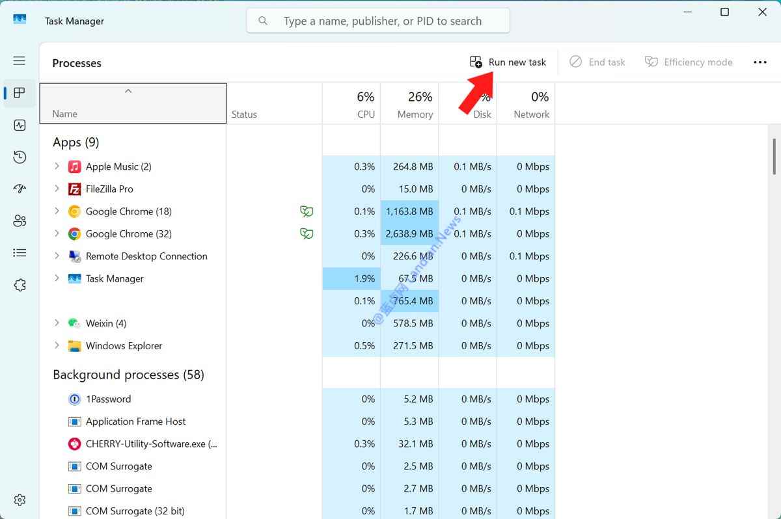
Task: Open the hamburger navigation menu
Action: (20, 60)
